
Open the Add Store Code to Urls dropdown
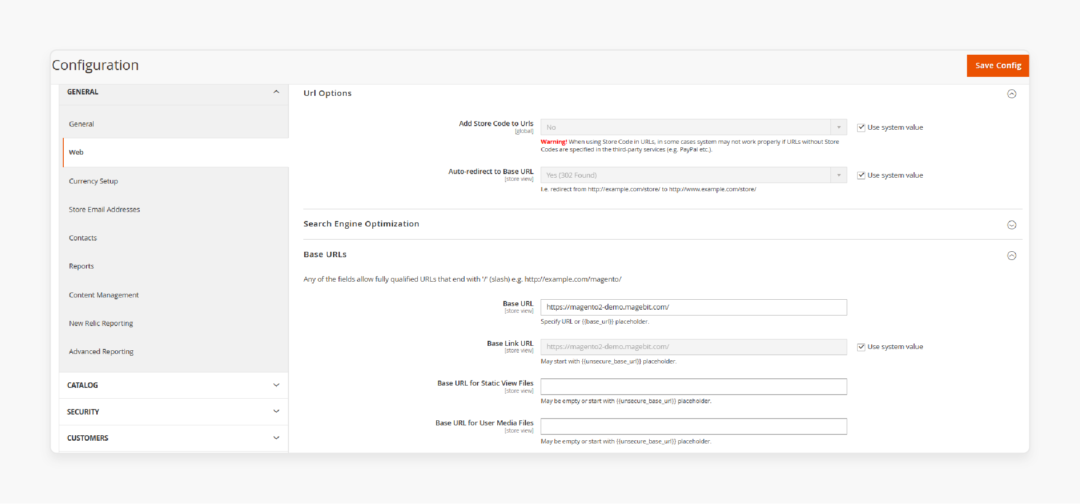pos(693,127)
